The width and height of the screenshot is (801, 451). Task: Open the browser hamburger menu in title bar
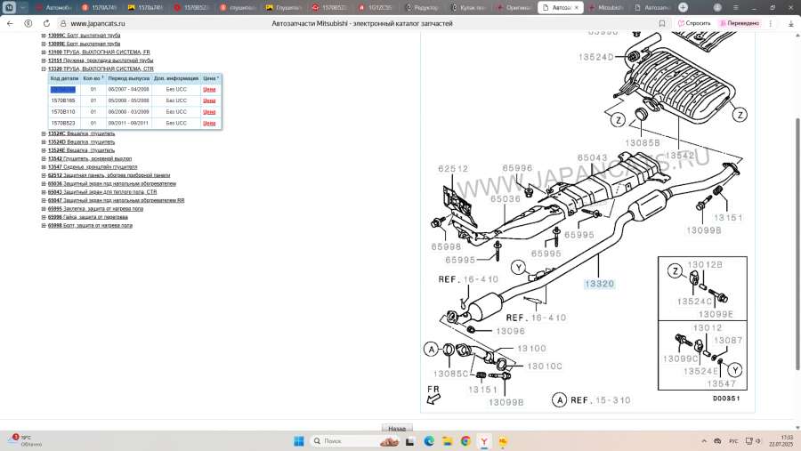pyautogui.click(x=736, y=8)
